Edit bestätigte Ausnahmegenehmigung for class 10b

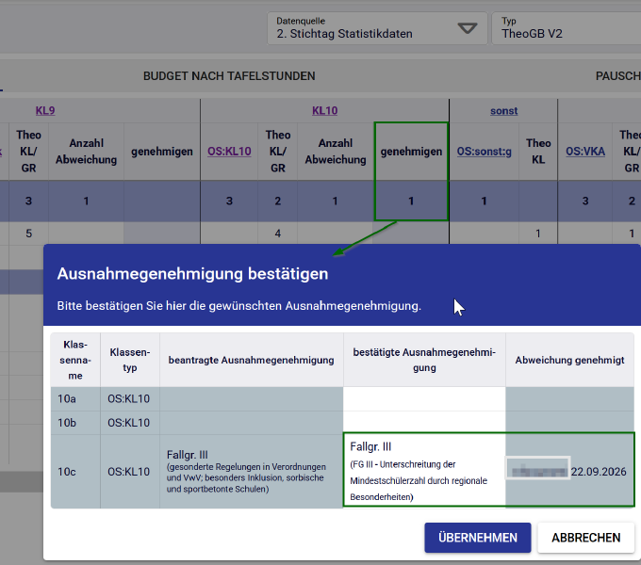[x=424, y=423]
